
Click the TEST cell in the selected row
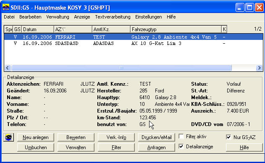tap(99, 37)
